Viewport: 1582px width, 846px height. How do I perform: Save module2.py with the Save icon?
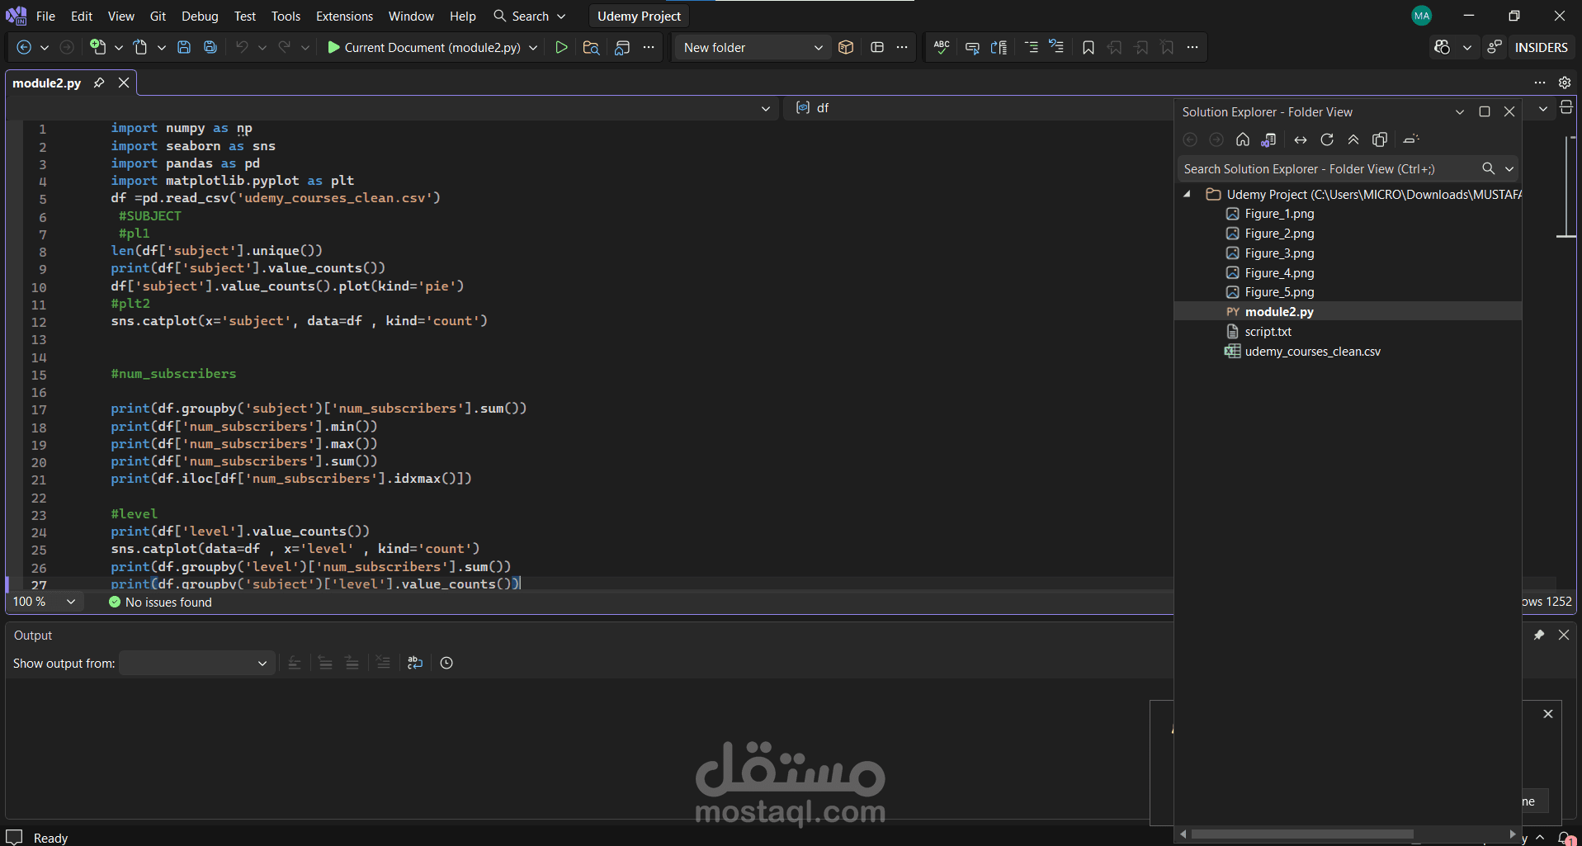184,48
